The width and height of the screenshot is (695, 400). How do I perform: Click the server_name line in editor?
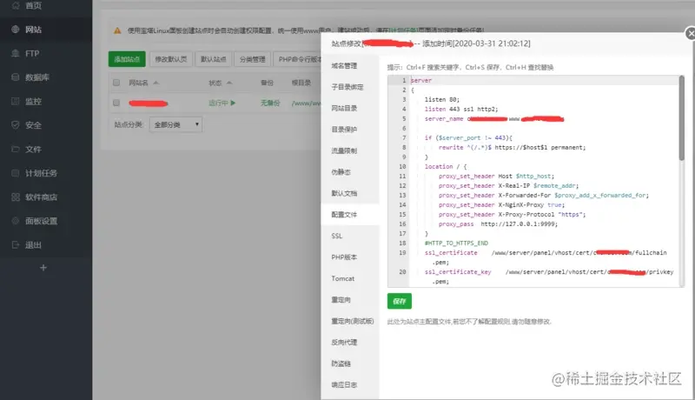coord(493,119)
